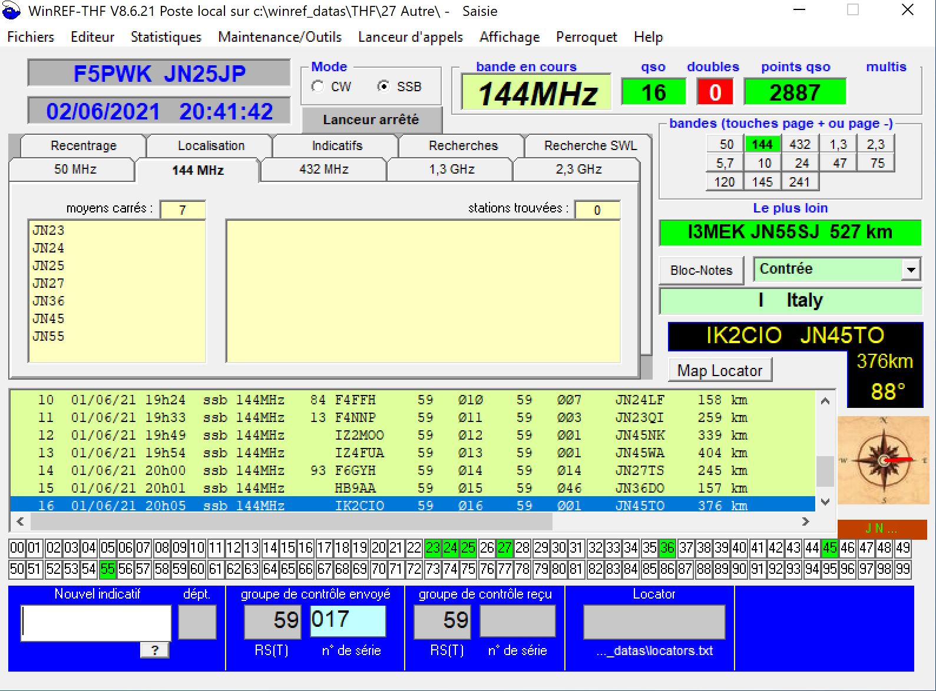Click received n° de série field
Screen dimensions: 936x691
pos(518,621)
